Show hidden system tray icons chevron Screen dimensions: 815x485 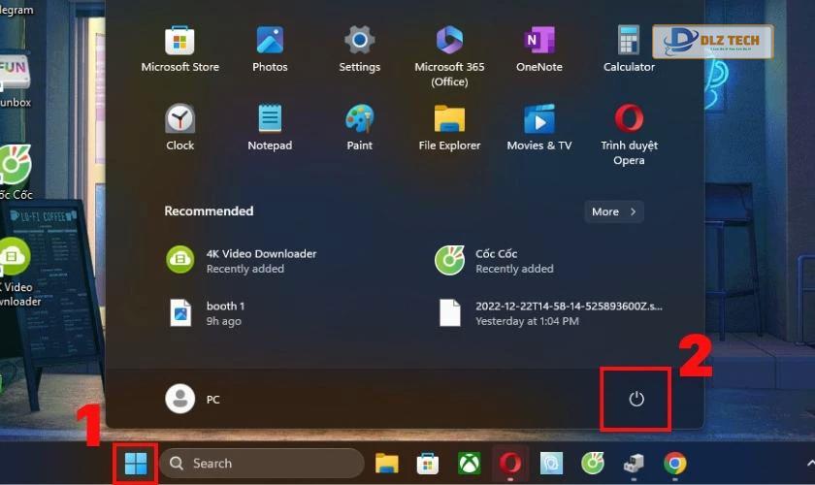click(810, 463)
